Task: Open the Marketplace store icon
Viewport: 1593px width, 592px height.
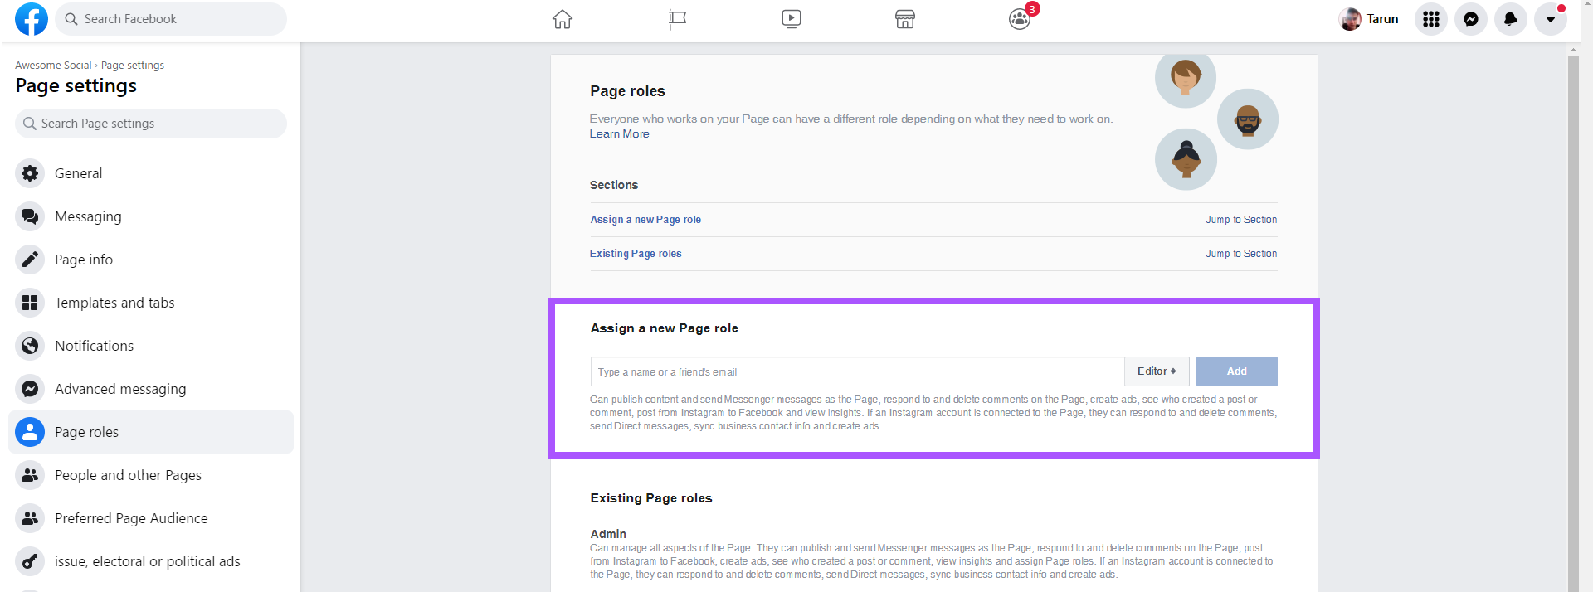Action: click(905, 19)
